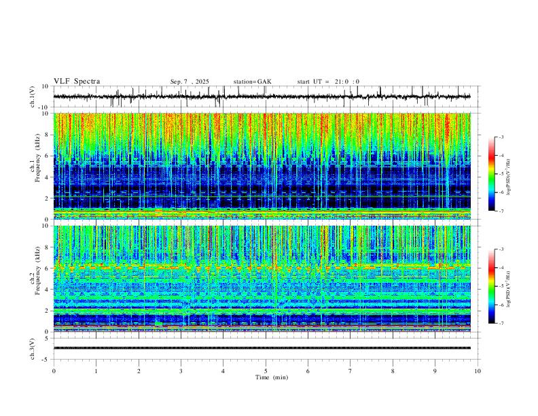
Task: Click the "-5" value on ch.1 color bar
Action: point(501,174)
